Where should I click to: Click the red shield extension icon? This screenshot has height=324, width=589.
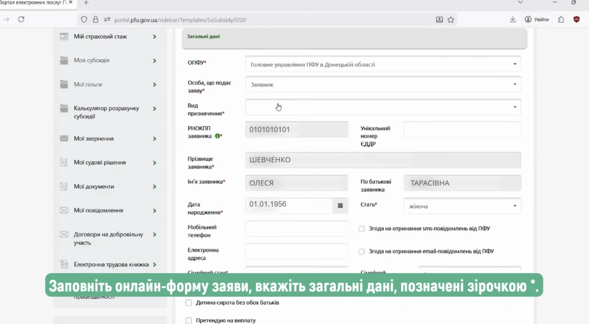point(577,19)
